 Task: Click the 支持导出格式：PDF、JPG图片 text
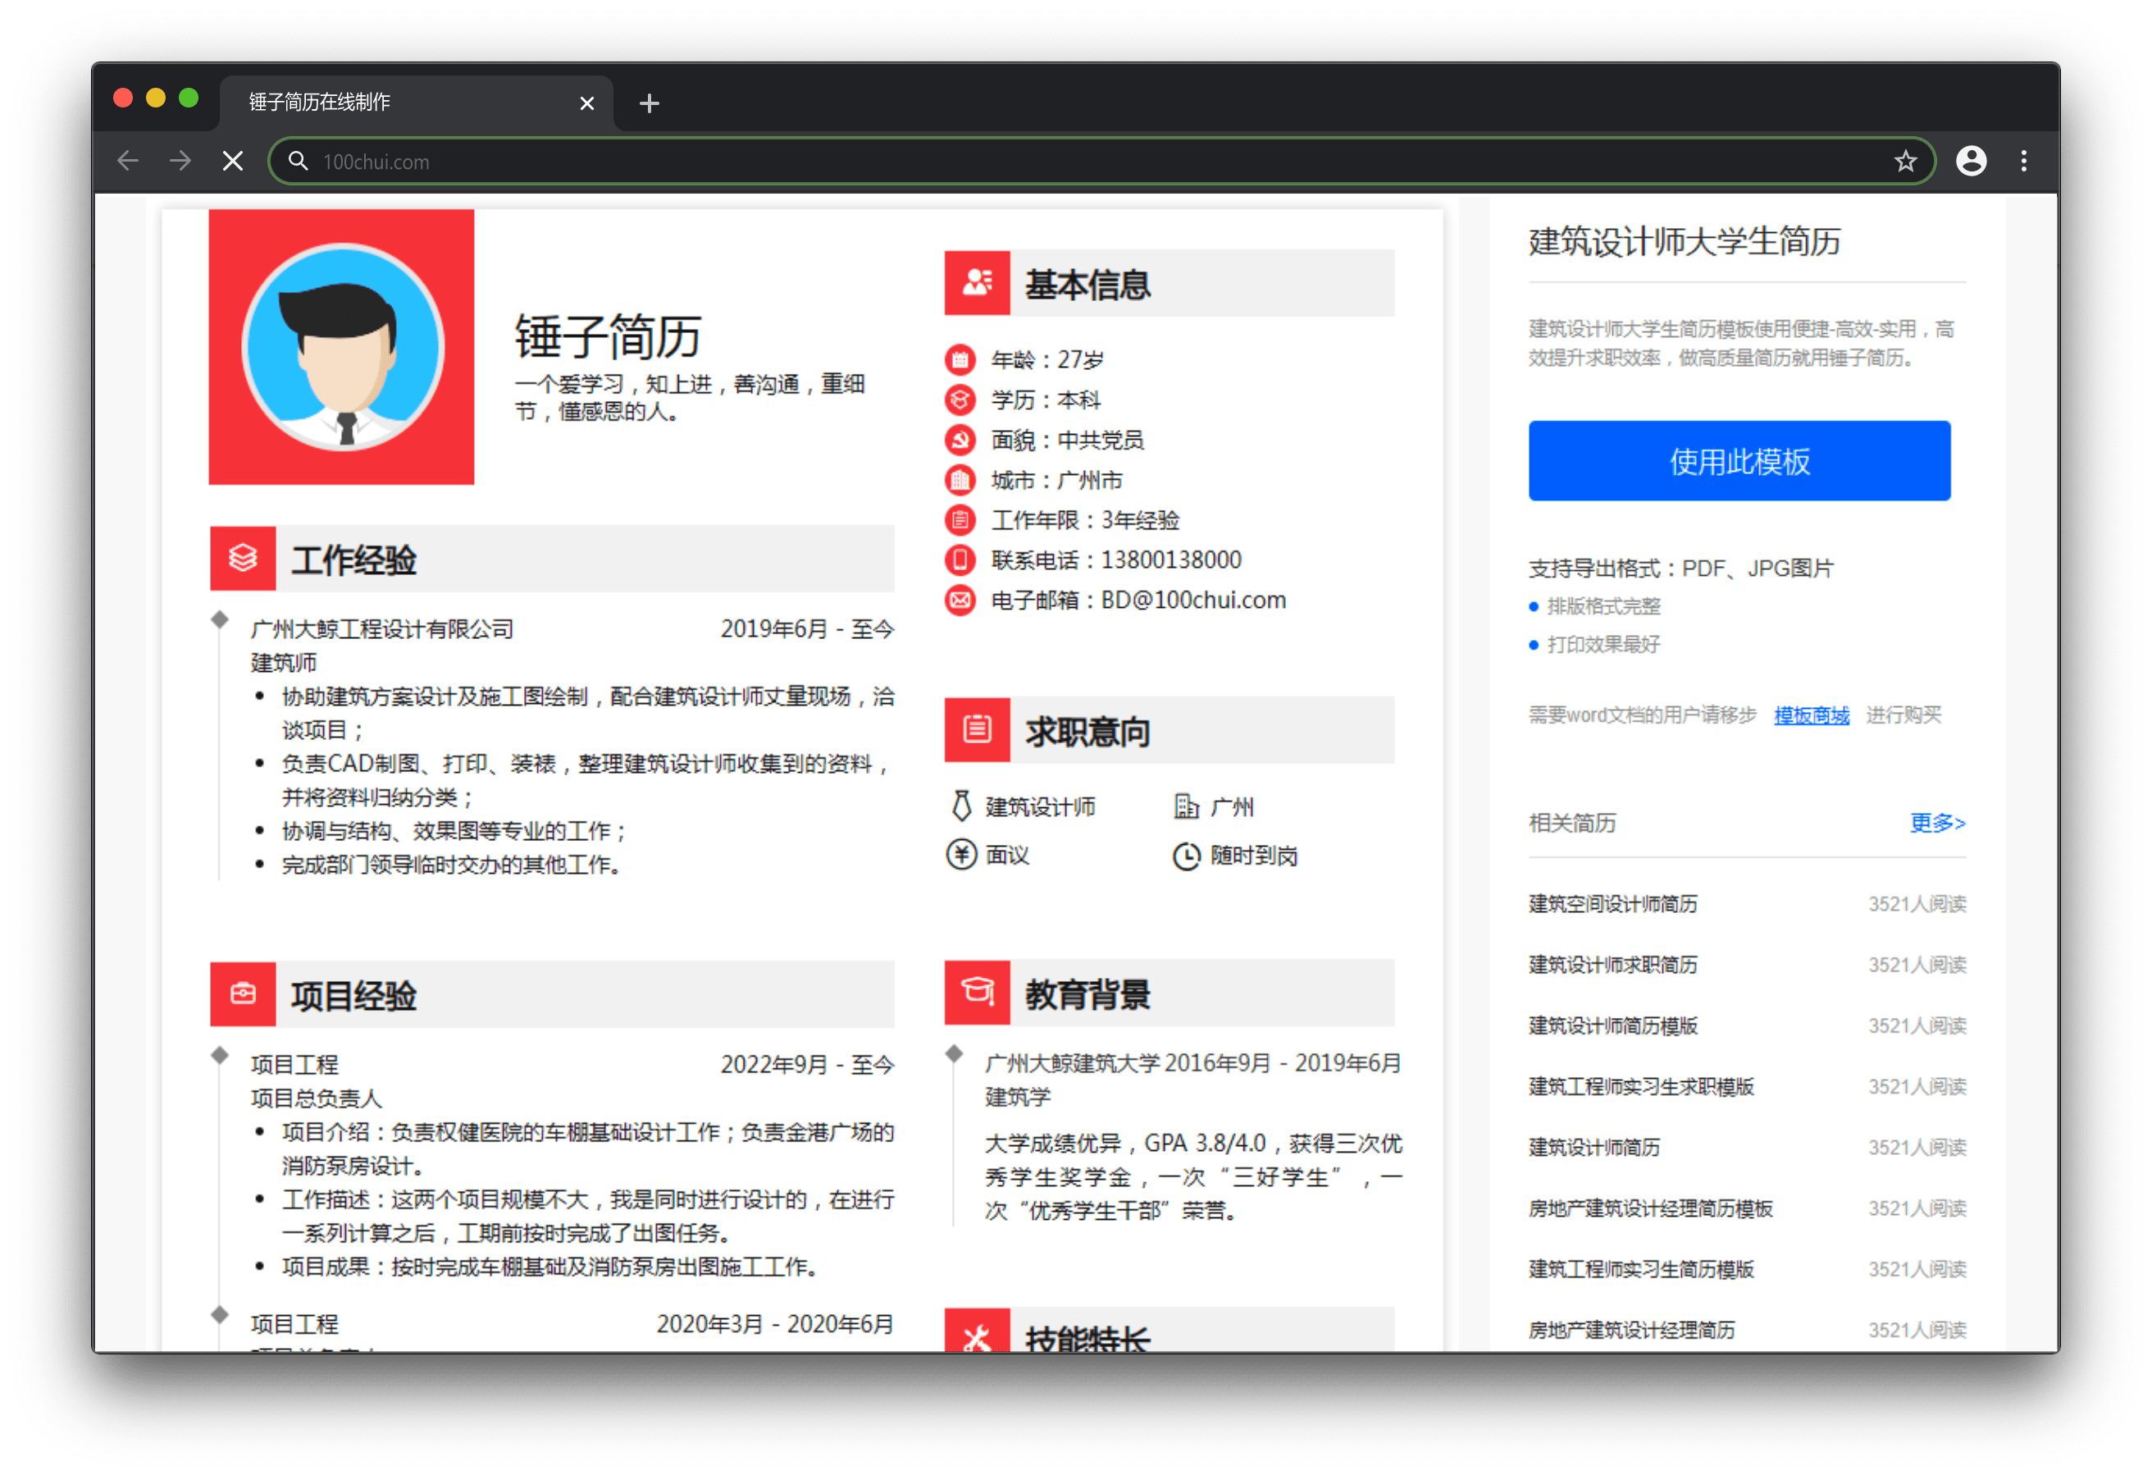[1680, 568]
